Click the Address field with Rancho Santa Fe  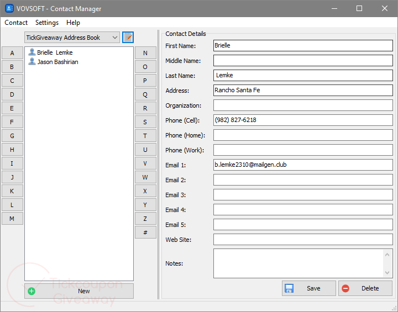pyautogui.click(x=303, y=91)
